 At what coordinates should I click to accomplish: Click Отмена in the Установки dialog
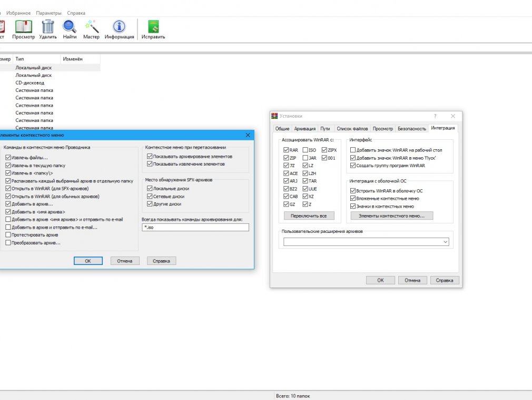(x=412, y=280)
